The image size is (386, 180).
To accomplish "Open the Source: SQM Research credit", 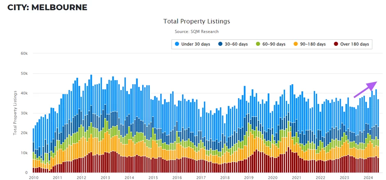I will 197,32.
